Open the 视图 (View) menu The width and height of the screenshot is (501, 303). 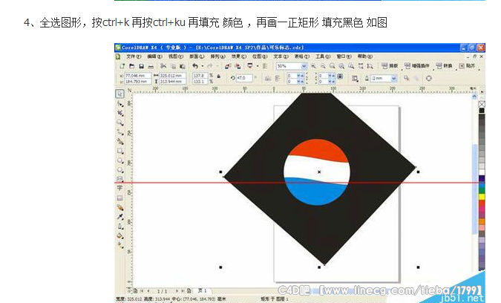[x=175, y=56]
